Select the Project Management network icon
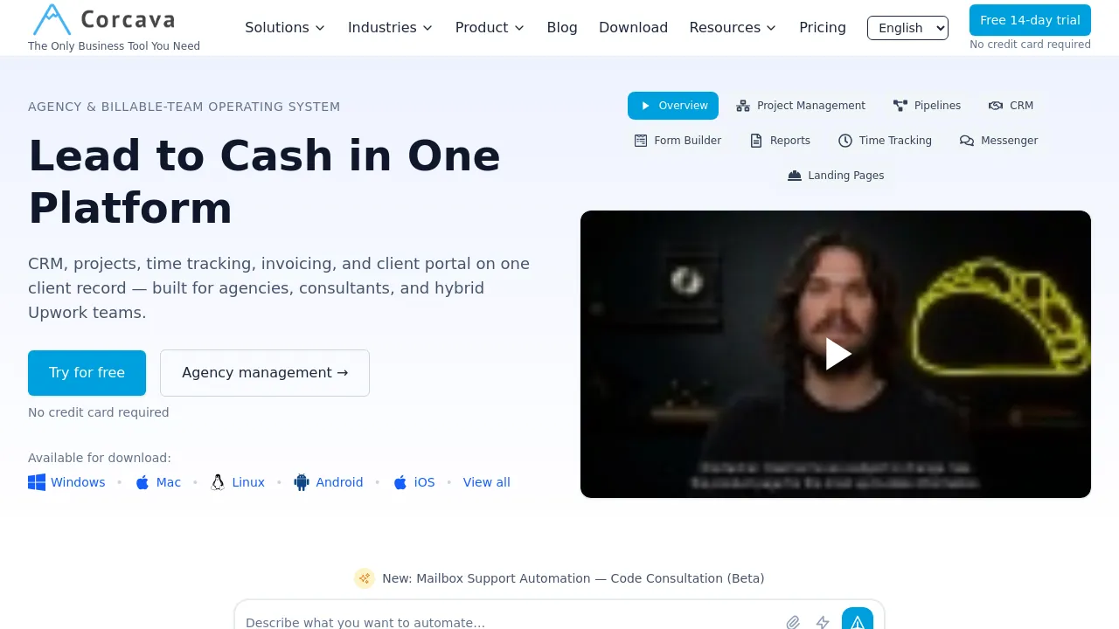 point(743,106)
